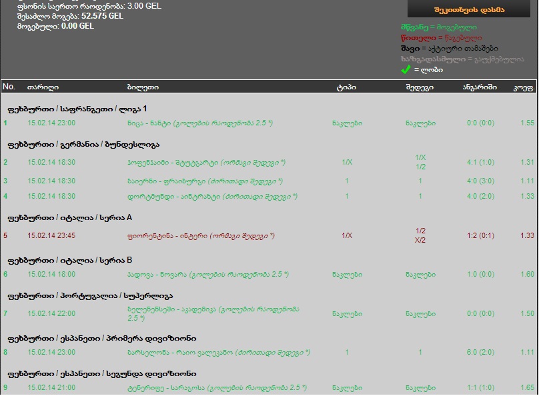Click the '15.02.14 23:45' date in row 5
539x398 pixels.
[51, 235]
